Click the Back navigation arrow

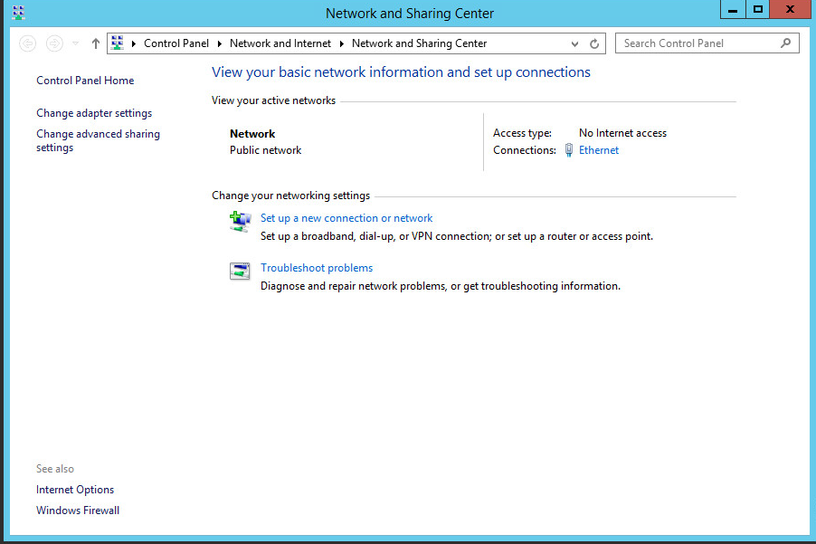pos(27,43)
